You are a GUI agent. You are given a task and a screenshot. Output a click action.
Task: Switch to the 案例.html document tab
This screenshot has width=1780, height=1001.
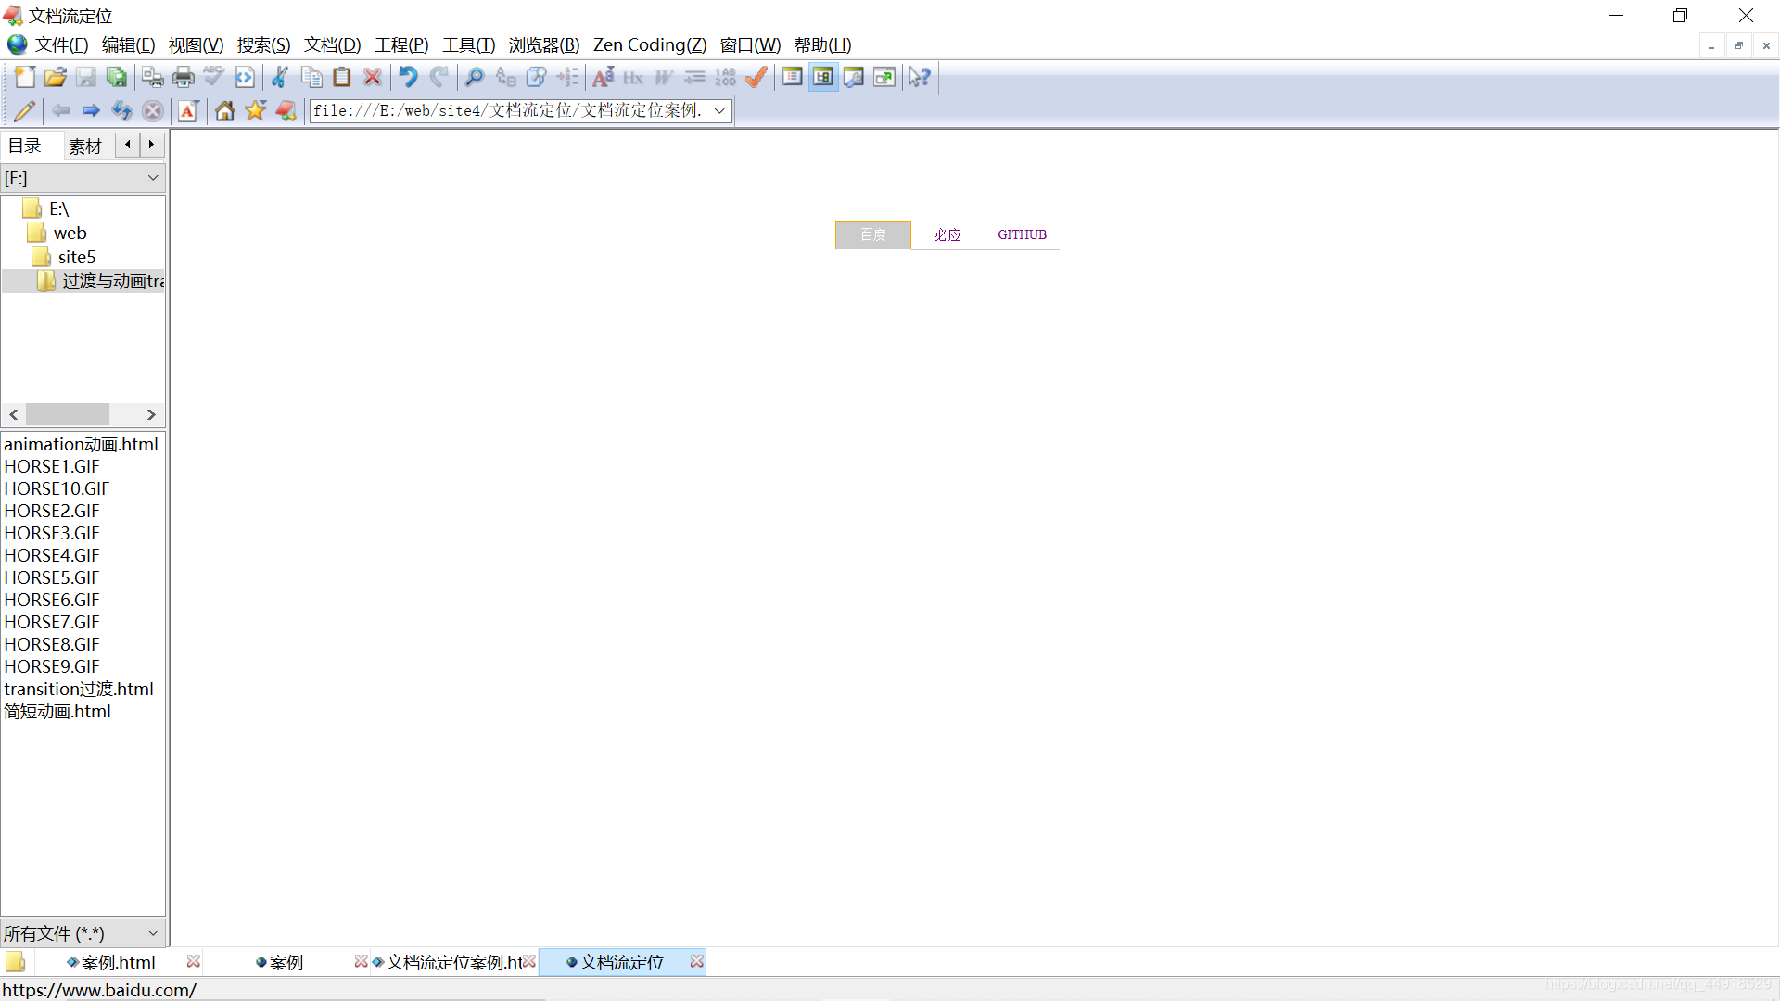click(118, 963)
